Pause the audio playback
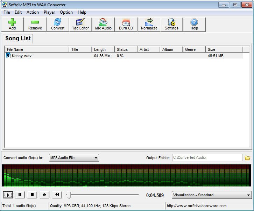Viewport: 254px width, 211px height. tap(20, 195)
